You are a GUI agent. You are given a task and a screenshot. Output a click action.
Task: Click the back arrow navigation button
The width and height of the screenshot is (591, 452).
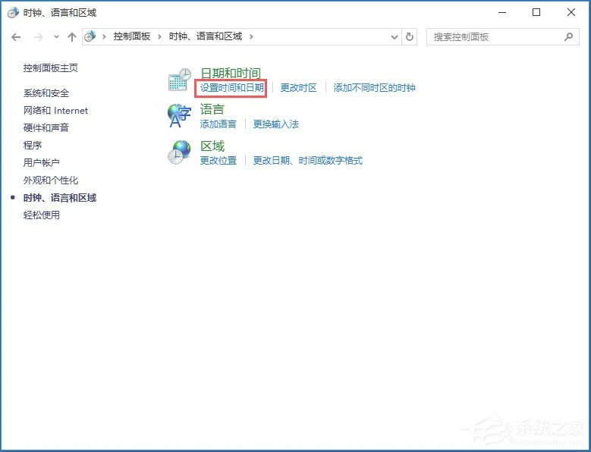pyautogui.click(x=16, y=36)
